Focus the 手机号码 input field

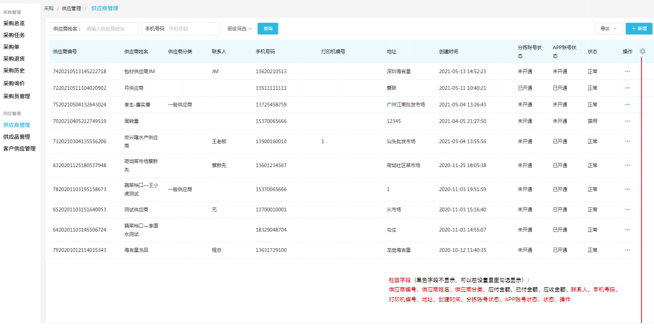pyautogui.click(x=193, y=29)
